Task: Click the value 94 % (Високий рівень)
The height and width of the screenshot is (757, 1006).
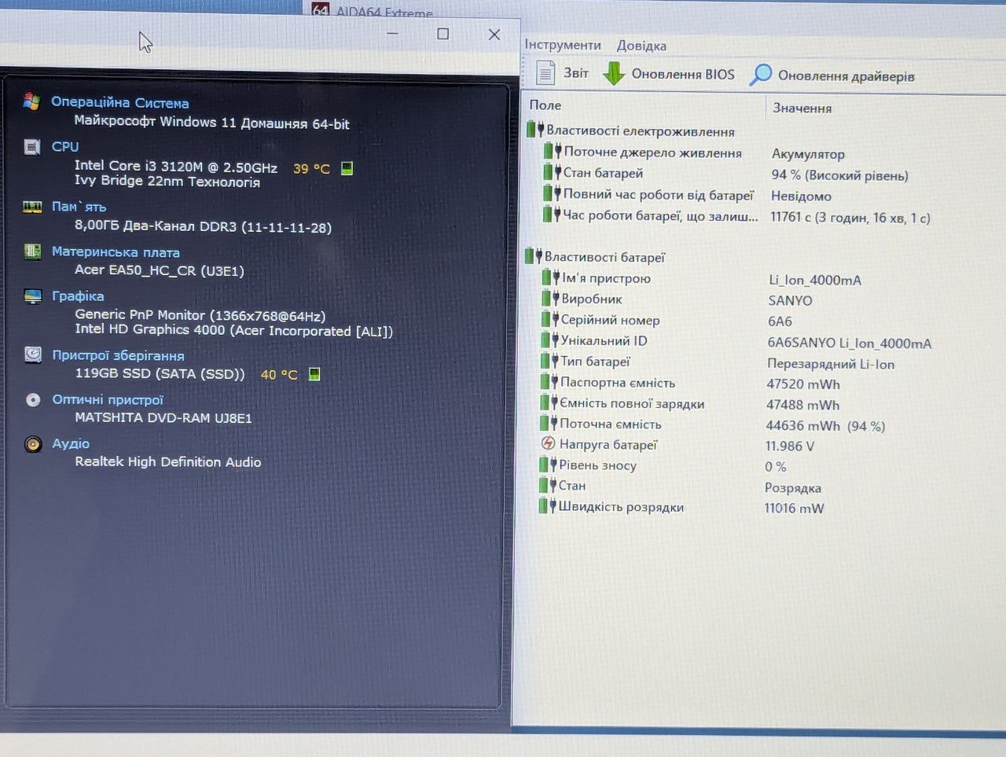Action: point(839,175)
